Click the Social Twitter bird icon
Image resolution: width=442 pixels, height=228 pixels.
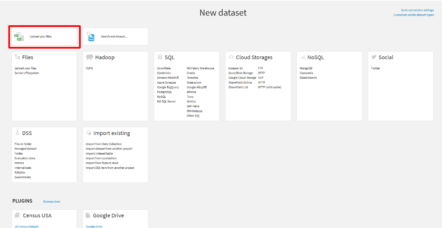[x=374, y=57]
